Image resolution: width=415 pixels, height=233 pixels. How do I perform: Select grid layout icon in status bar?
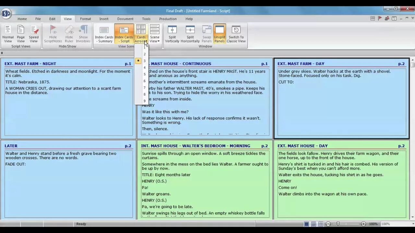pos(321,224)
